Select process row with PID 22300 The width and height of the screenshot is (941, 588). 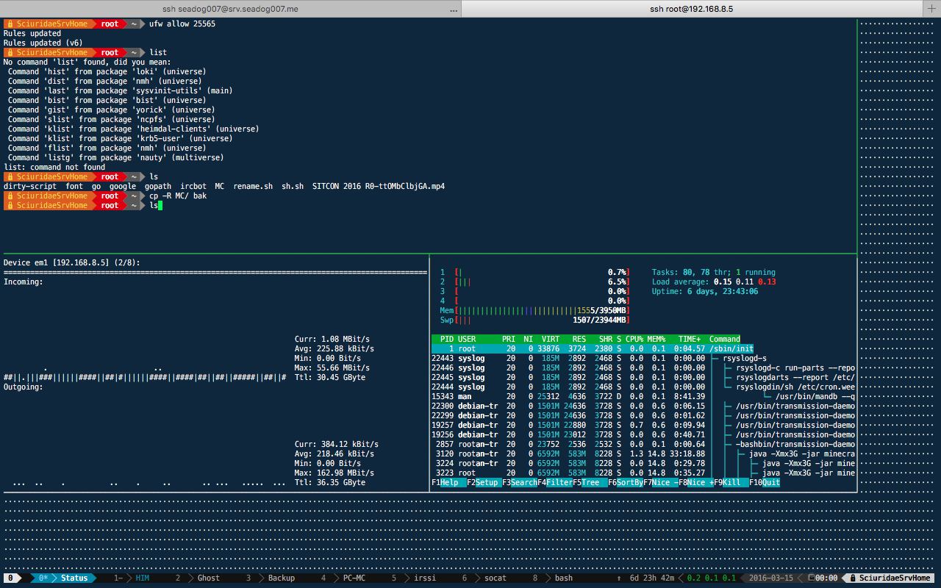click(x=643, y=406)
